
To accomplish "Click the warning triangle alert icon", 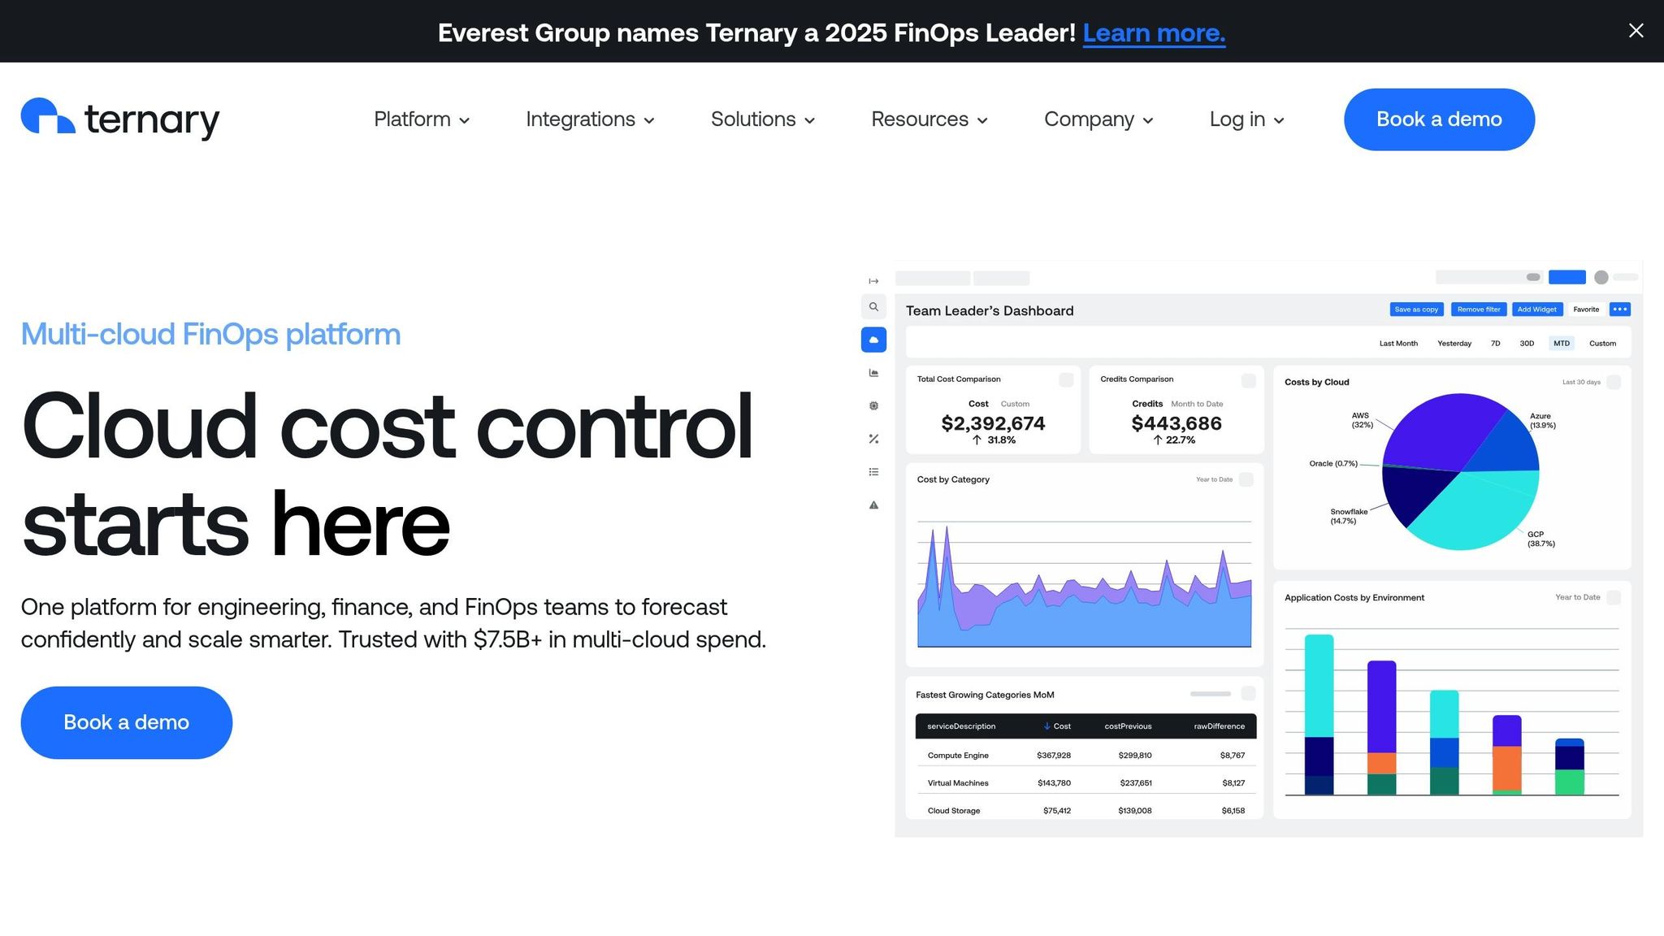I will click(x=873, y=505).
